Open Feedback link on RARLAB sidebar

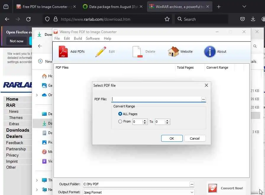point(14,143)
